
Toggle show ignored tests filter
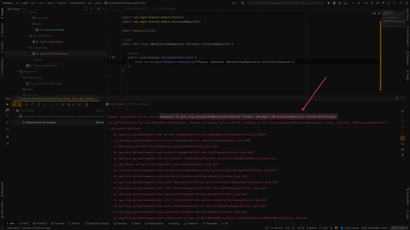19,104
